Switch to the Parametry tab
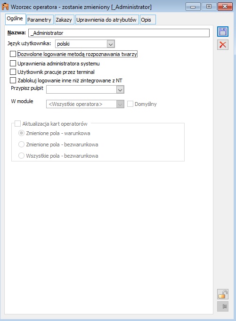 point(40,20)
